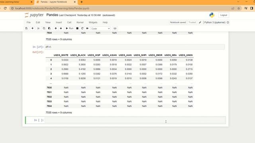Open the browser media control icon
Viewport: 255px width, 143px height.
pyautogui.click(x=246, y=8)
